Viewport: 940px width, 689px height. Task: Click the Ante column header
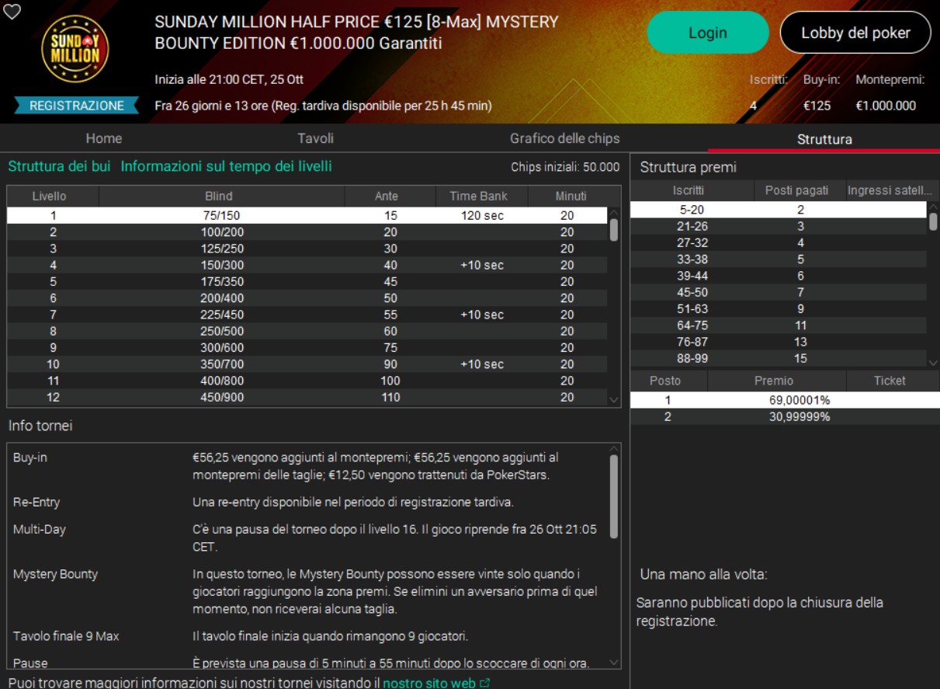(390, 196)
